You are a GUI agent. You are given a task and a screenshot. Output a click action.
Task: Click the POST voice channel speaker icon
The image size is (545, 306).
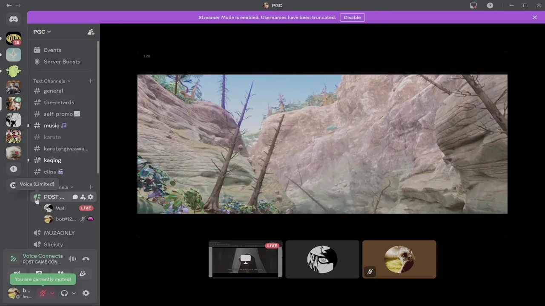(37, 197)
